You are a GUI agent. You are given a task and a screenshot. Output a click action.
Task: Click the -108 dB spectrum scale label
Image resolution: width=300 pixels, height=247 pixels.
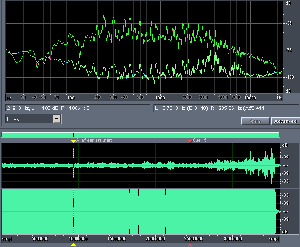coord(290,77)
